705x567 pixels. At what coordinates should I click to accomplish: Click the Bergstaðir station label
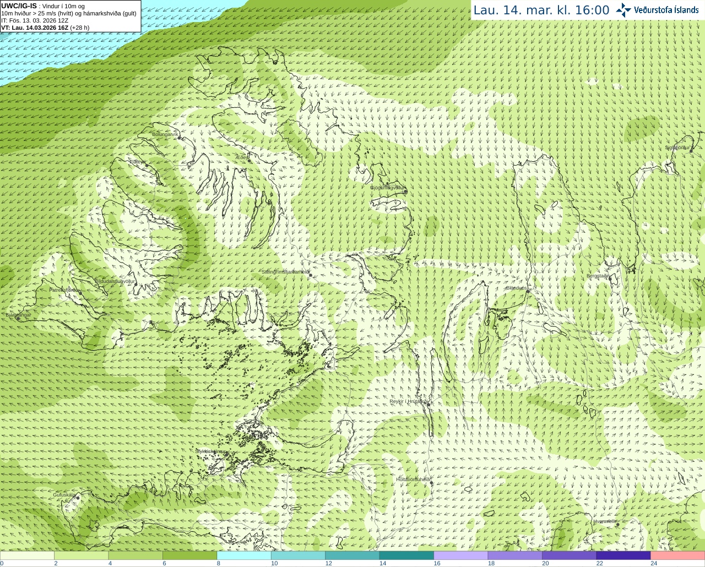click(x=598, y=276)
